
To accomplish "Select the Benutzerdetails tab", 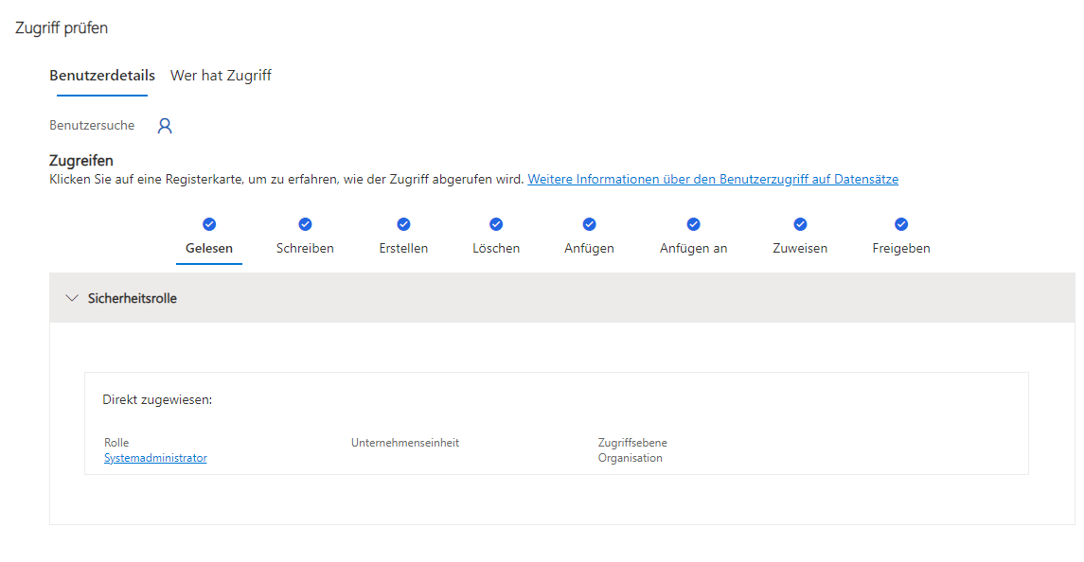I will [x=102, y=76].
